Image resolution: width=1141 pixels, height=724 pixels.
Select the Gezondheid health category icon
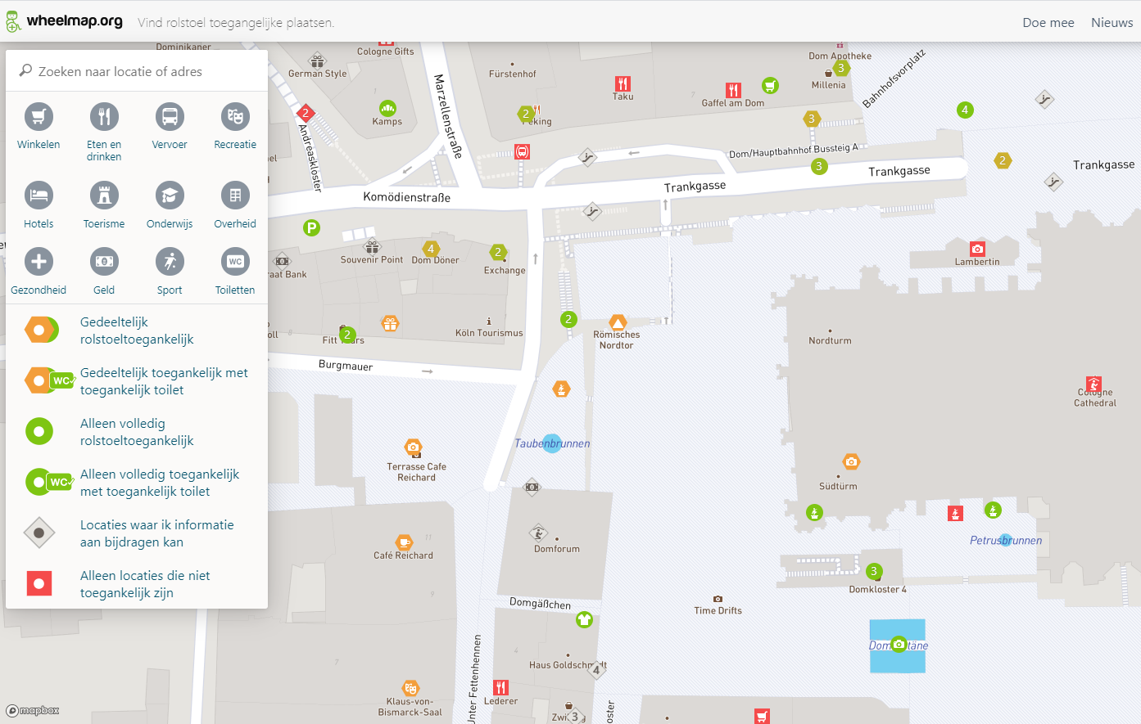[x=38, y=262]
